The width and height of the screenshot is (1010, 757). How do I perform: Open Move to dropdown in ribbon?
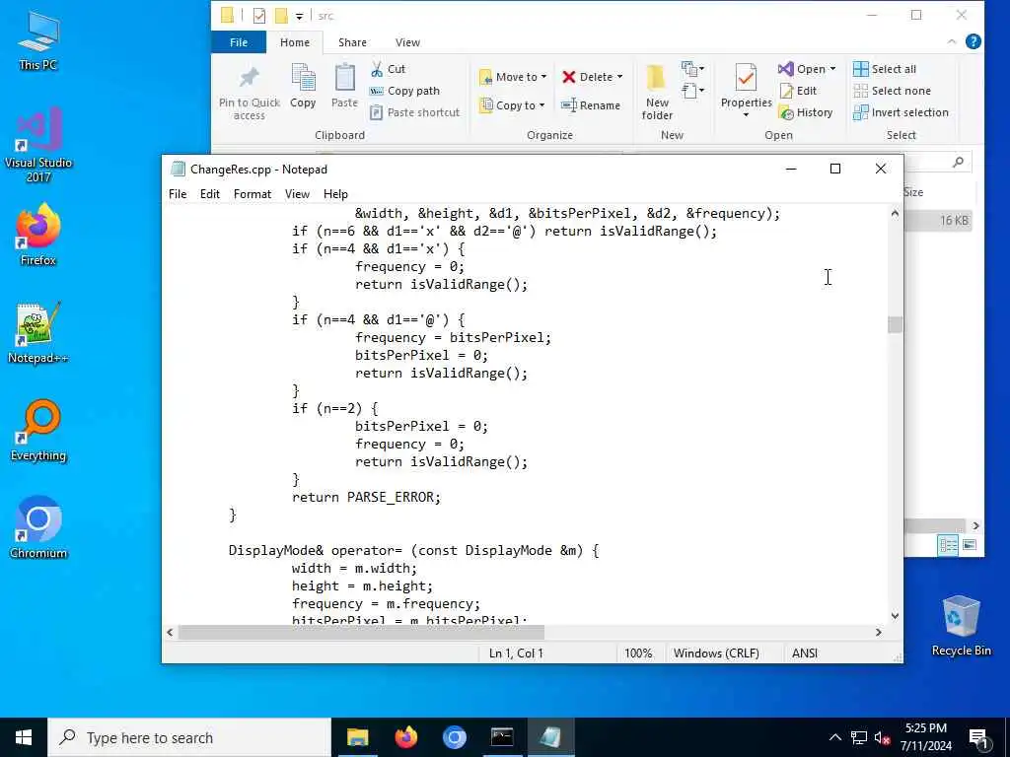click(513, 77)
